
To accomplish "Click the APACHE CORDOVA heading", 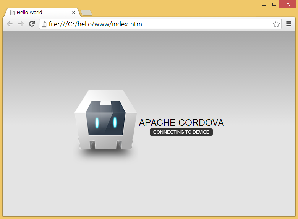I will point(181,122).
